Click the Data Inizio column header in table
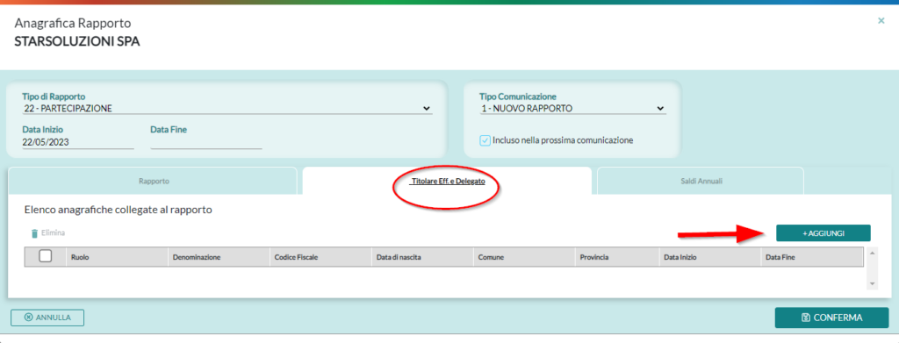 click(709, 257)
